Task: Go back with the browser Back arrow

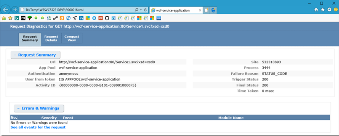Action: [5, 9]
